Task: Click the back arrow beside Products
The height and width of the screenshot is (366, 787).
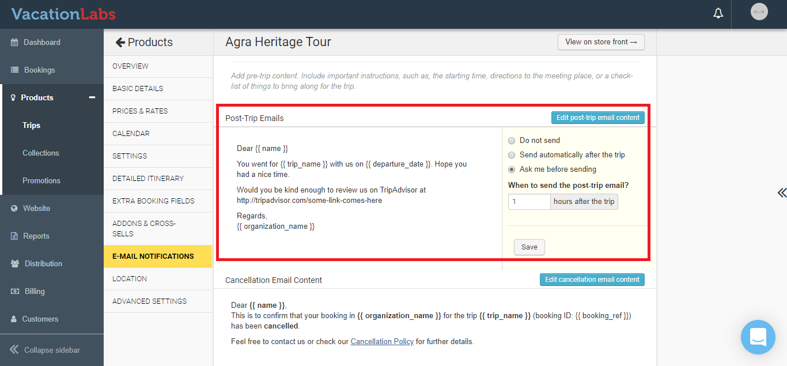Action: click(x=120, y=42)
